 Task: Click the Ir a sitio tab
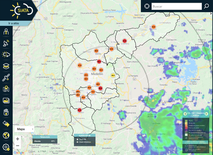coord(15,23)
